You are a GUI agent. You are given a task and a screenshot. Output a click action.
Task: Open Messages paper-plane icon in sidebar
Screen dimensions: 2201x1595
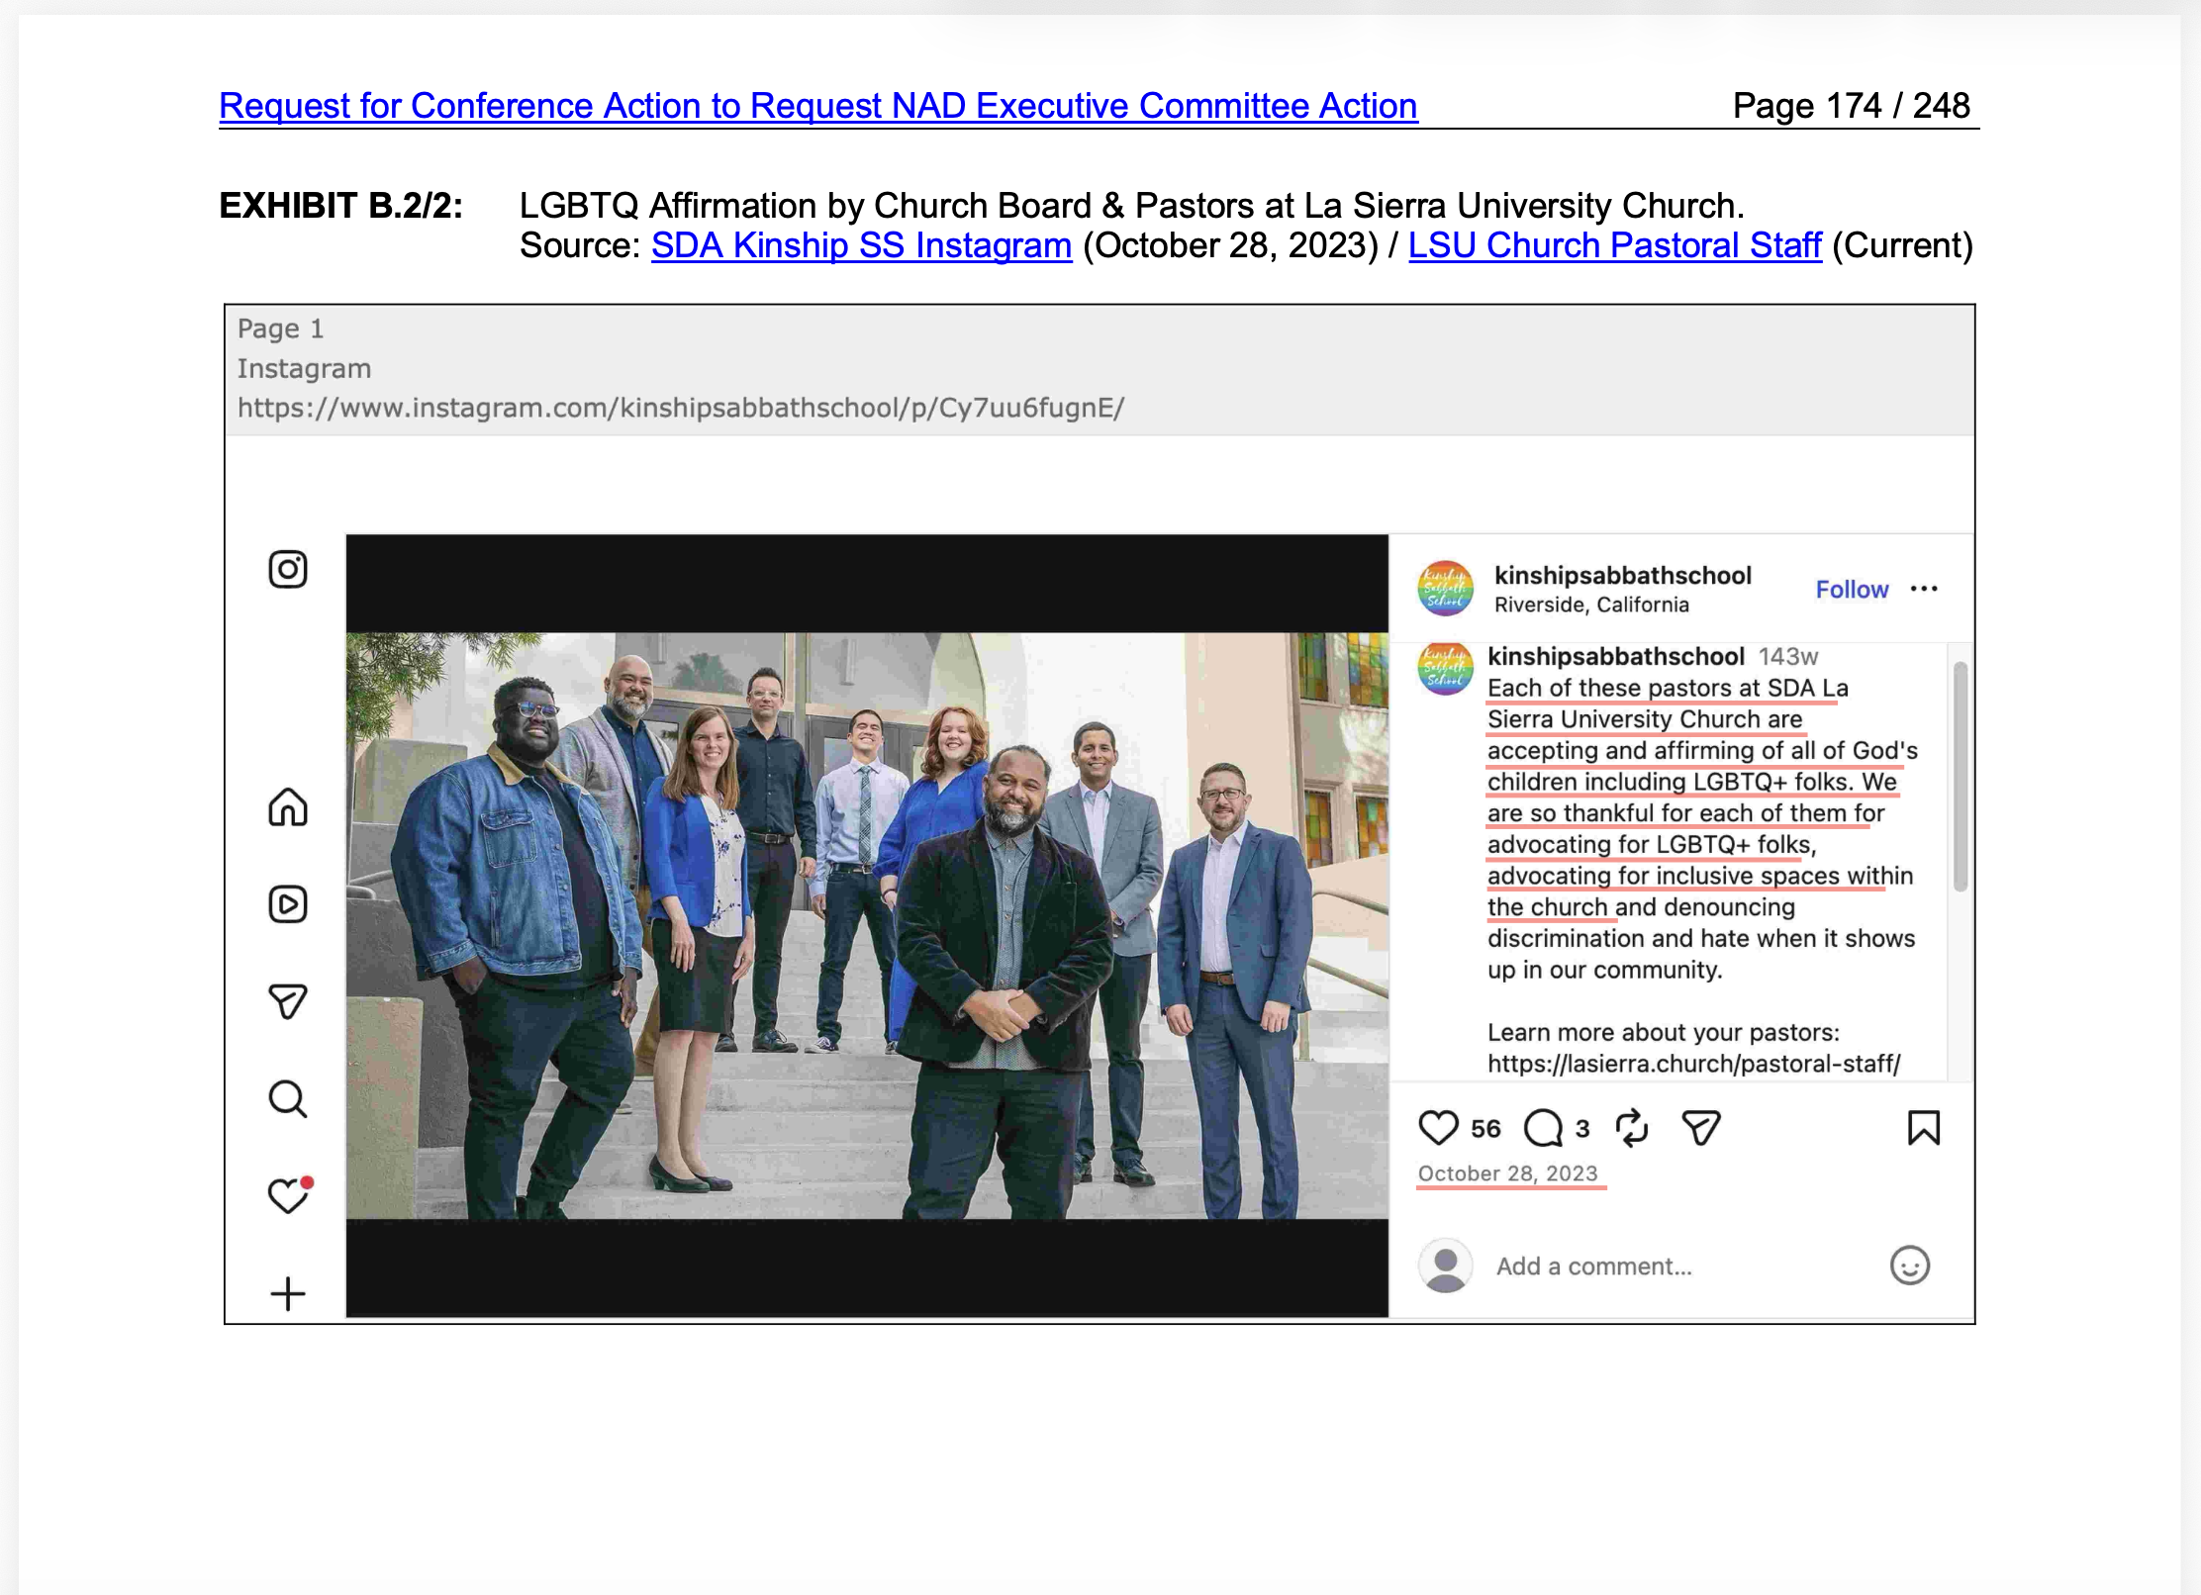coord(288,1001)
